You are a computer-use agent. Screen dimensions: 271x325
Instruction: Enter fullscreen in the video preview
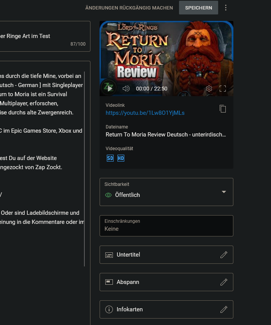click(223, 89)
